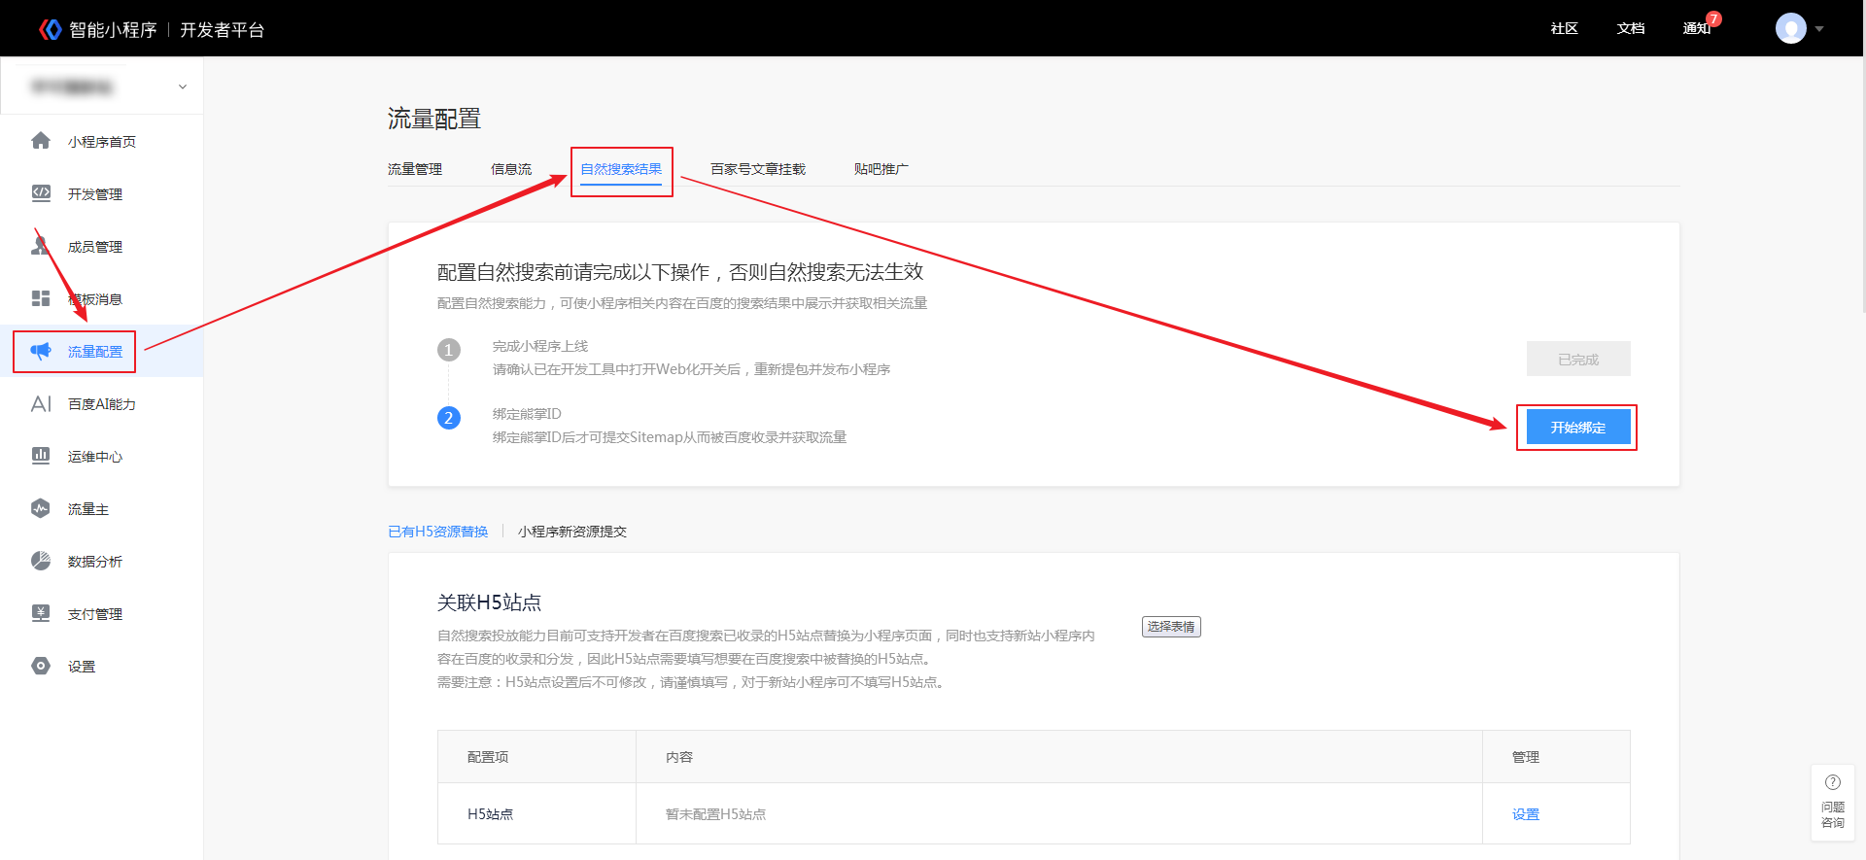
Task: Click the 问题咨询 question mark icon
Action: pos(1833,782)
